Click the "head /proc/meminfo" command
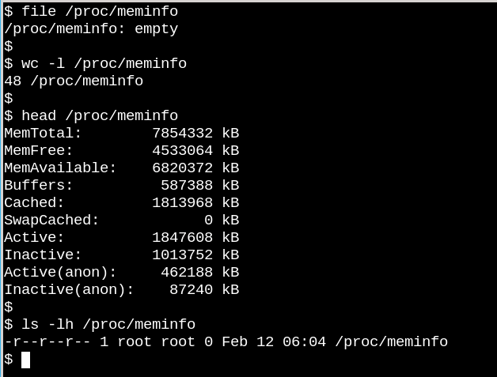The image size is (497, 377). (99, 116)
